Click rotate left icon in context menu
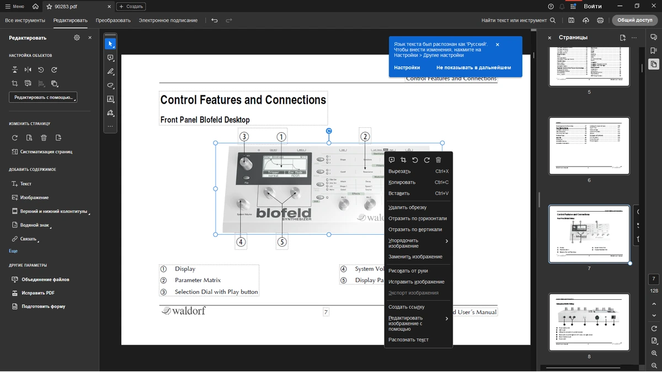 click(x=415, y=160)
